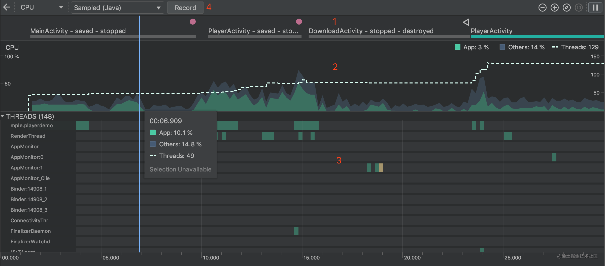This screenshot has height=266, width=605.
Task: Click the back arrow in profiler toolbar
Action: click(x=7, y=7)
